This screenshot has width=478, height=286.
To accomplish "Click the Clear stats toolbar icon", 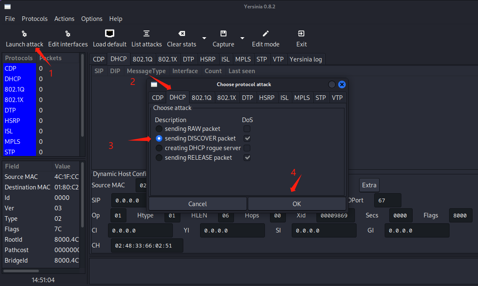I will tap(182, 33).
